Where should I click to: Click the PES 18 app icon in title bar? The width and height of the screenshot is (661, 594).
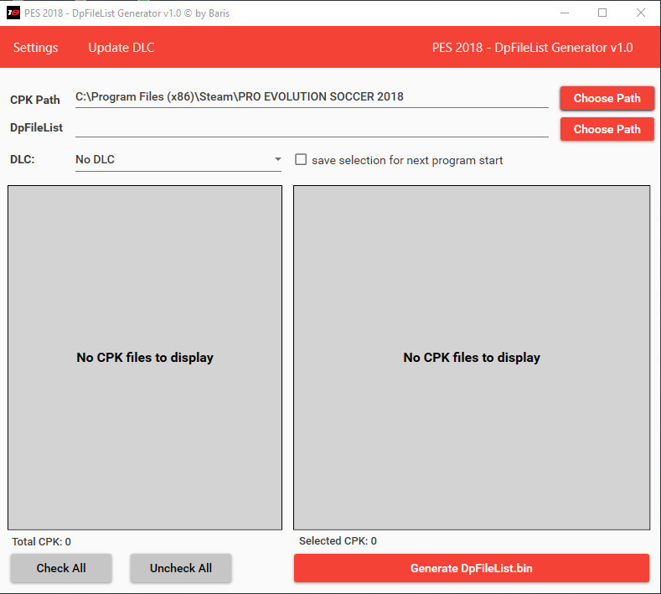[13, 13]
